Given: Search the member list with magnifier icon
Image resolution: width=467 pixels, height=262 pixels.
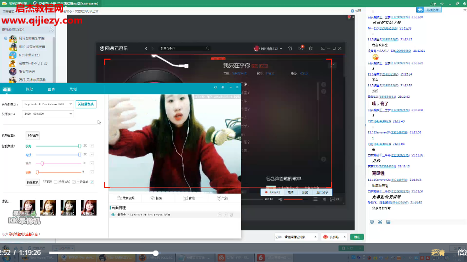Looking at the screenshot, I should point(51,30).
